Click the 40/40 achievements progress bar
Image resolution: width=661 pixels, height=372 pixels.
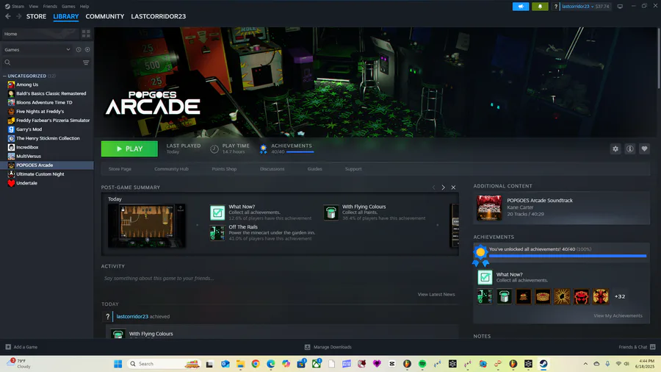[568, 256]
